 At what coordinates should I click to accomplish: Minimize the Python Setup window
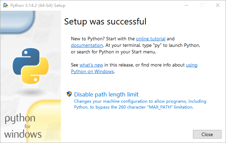click(186, 6)
